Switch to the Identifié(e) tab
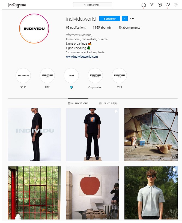 [108, 103]
